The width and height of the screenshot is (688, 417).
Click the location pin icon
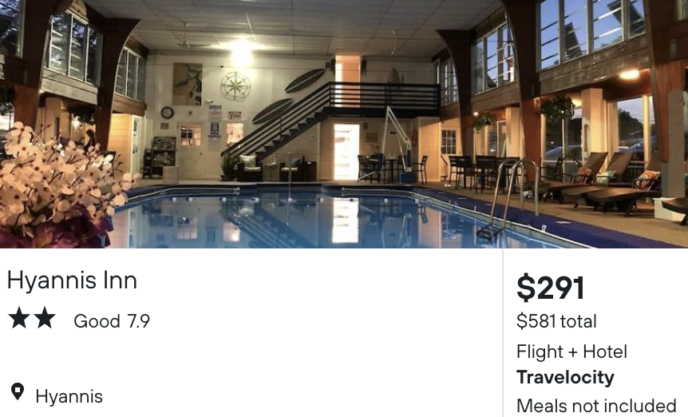click(x=17, y=391)
